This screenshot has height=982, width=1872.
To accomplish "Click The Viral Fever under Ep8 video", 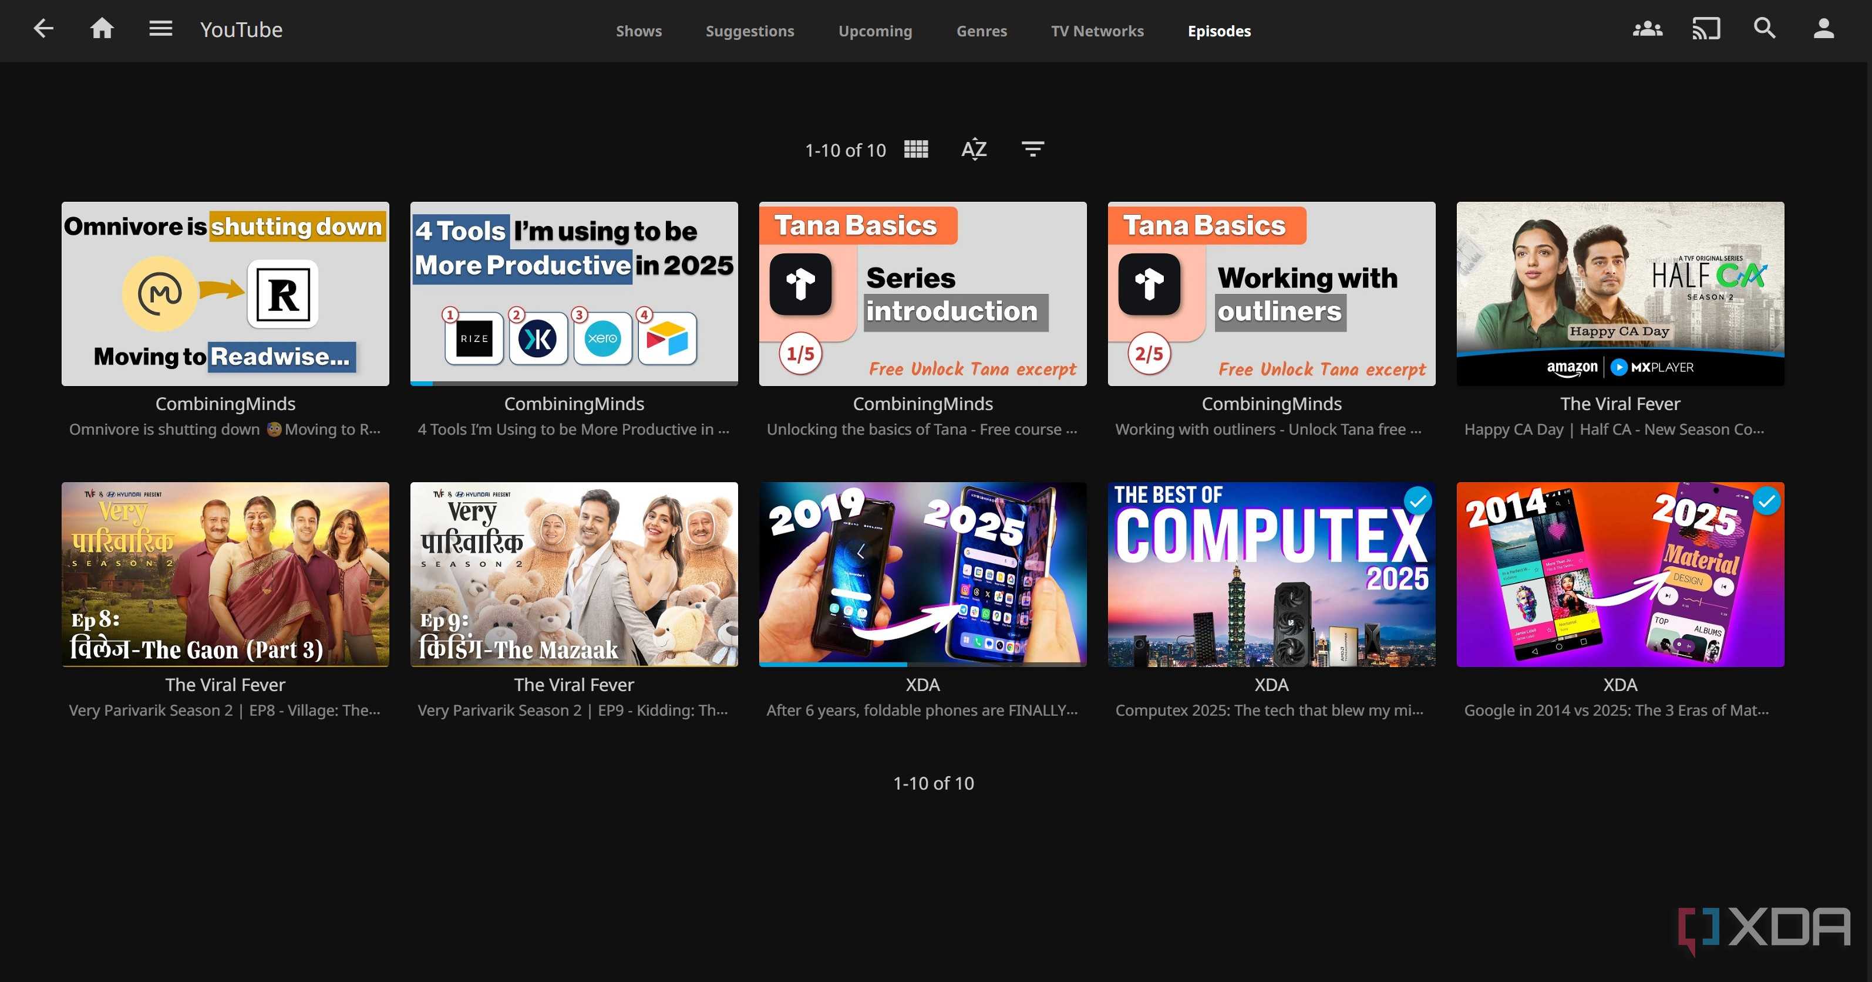I will coord(225,685).
